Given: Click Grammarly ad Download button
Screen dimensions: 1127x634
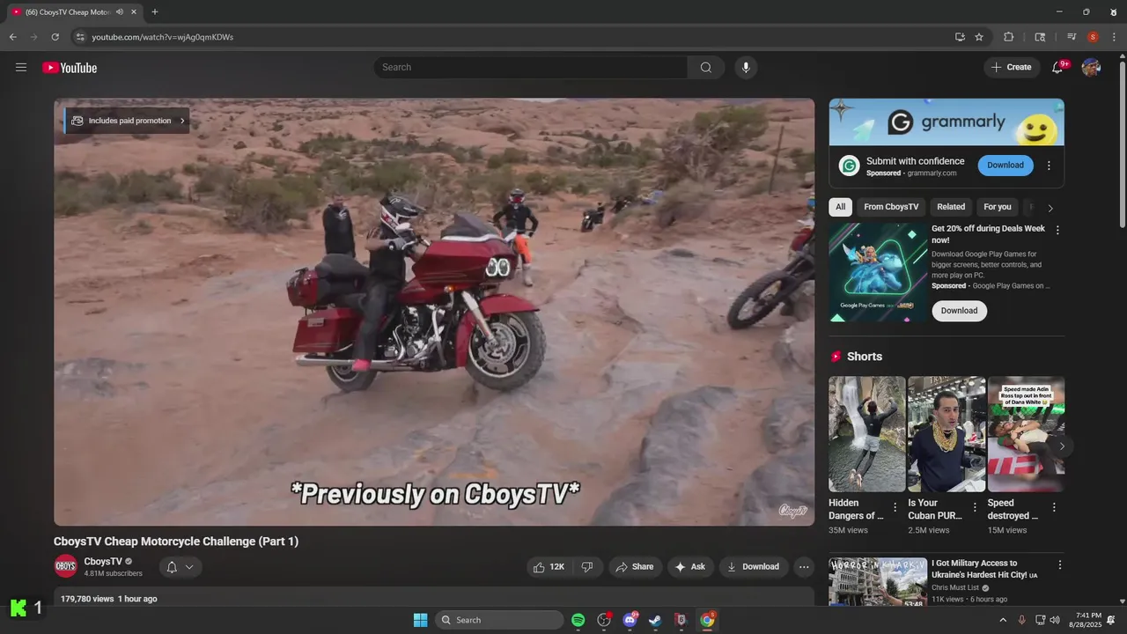Looking at the screenshot, I should click(x=1005, y=166).
